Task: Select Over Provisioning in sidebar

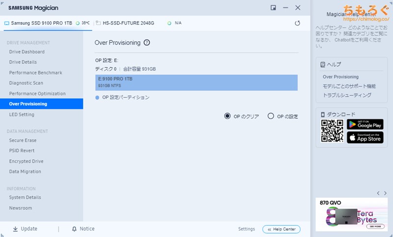Action: coord(42,104)
